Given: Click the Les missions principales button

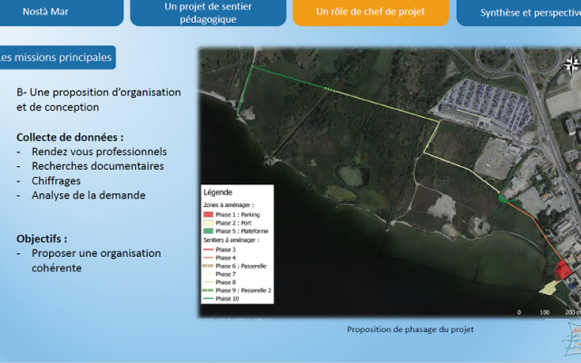Looking at the screenshot, I should (x=56, y=58).
